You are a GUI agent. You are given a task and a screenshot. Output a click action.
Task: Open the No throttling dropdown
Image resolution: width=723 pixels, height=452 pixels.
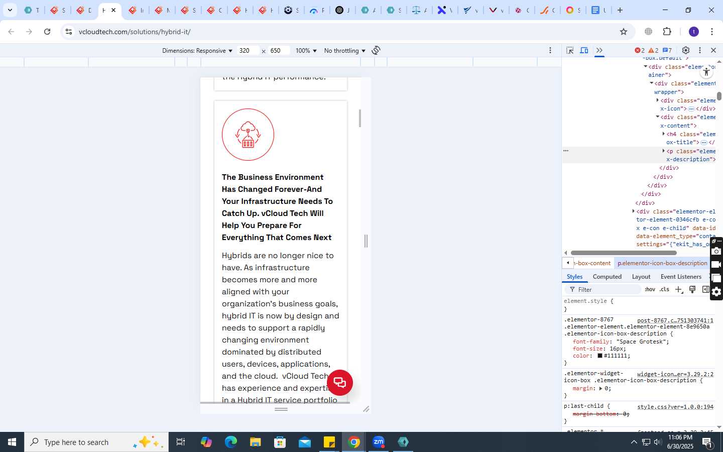coord(345,51)
